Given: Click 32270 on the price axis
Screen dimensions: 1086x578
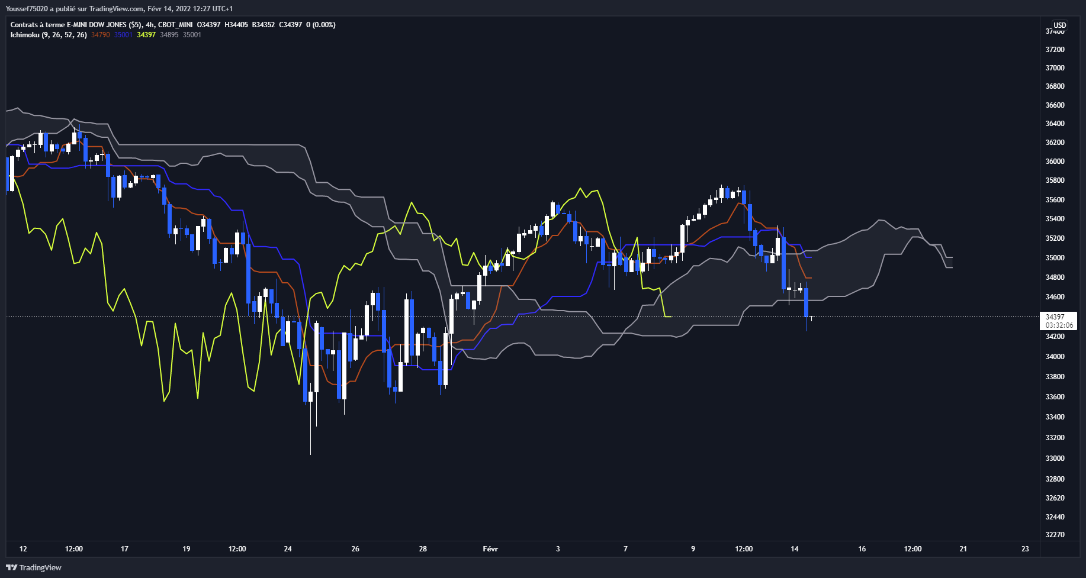Looking at the screenshot, I should click(1055, 535).
